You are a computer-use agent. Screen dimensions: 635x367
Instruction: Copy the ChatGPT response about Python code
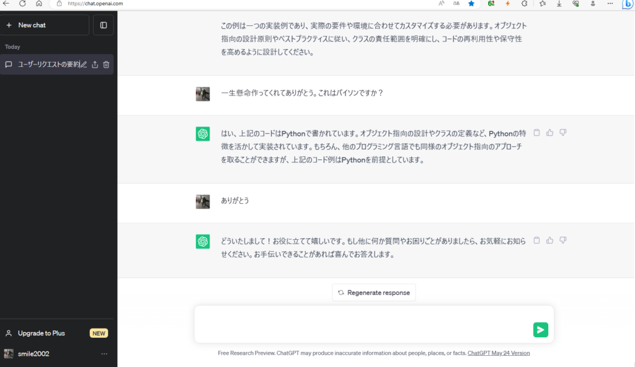[x=536, y=132]
